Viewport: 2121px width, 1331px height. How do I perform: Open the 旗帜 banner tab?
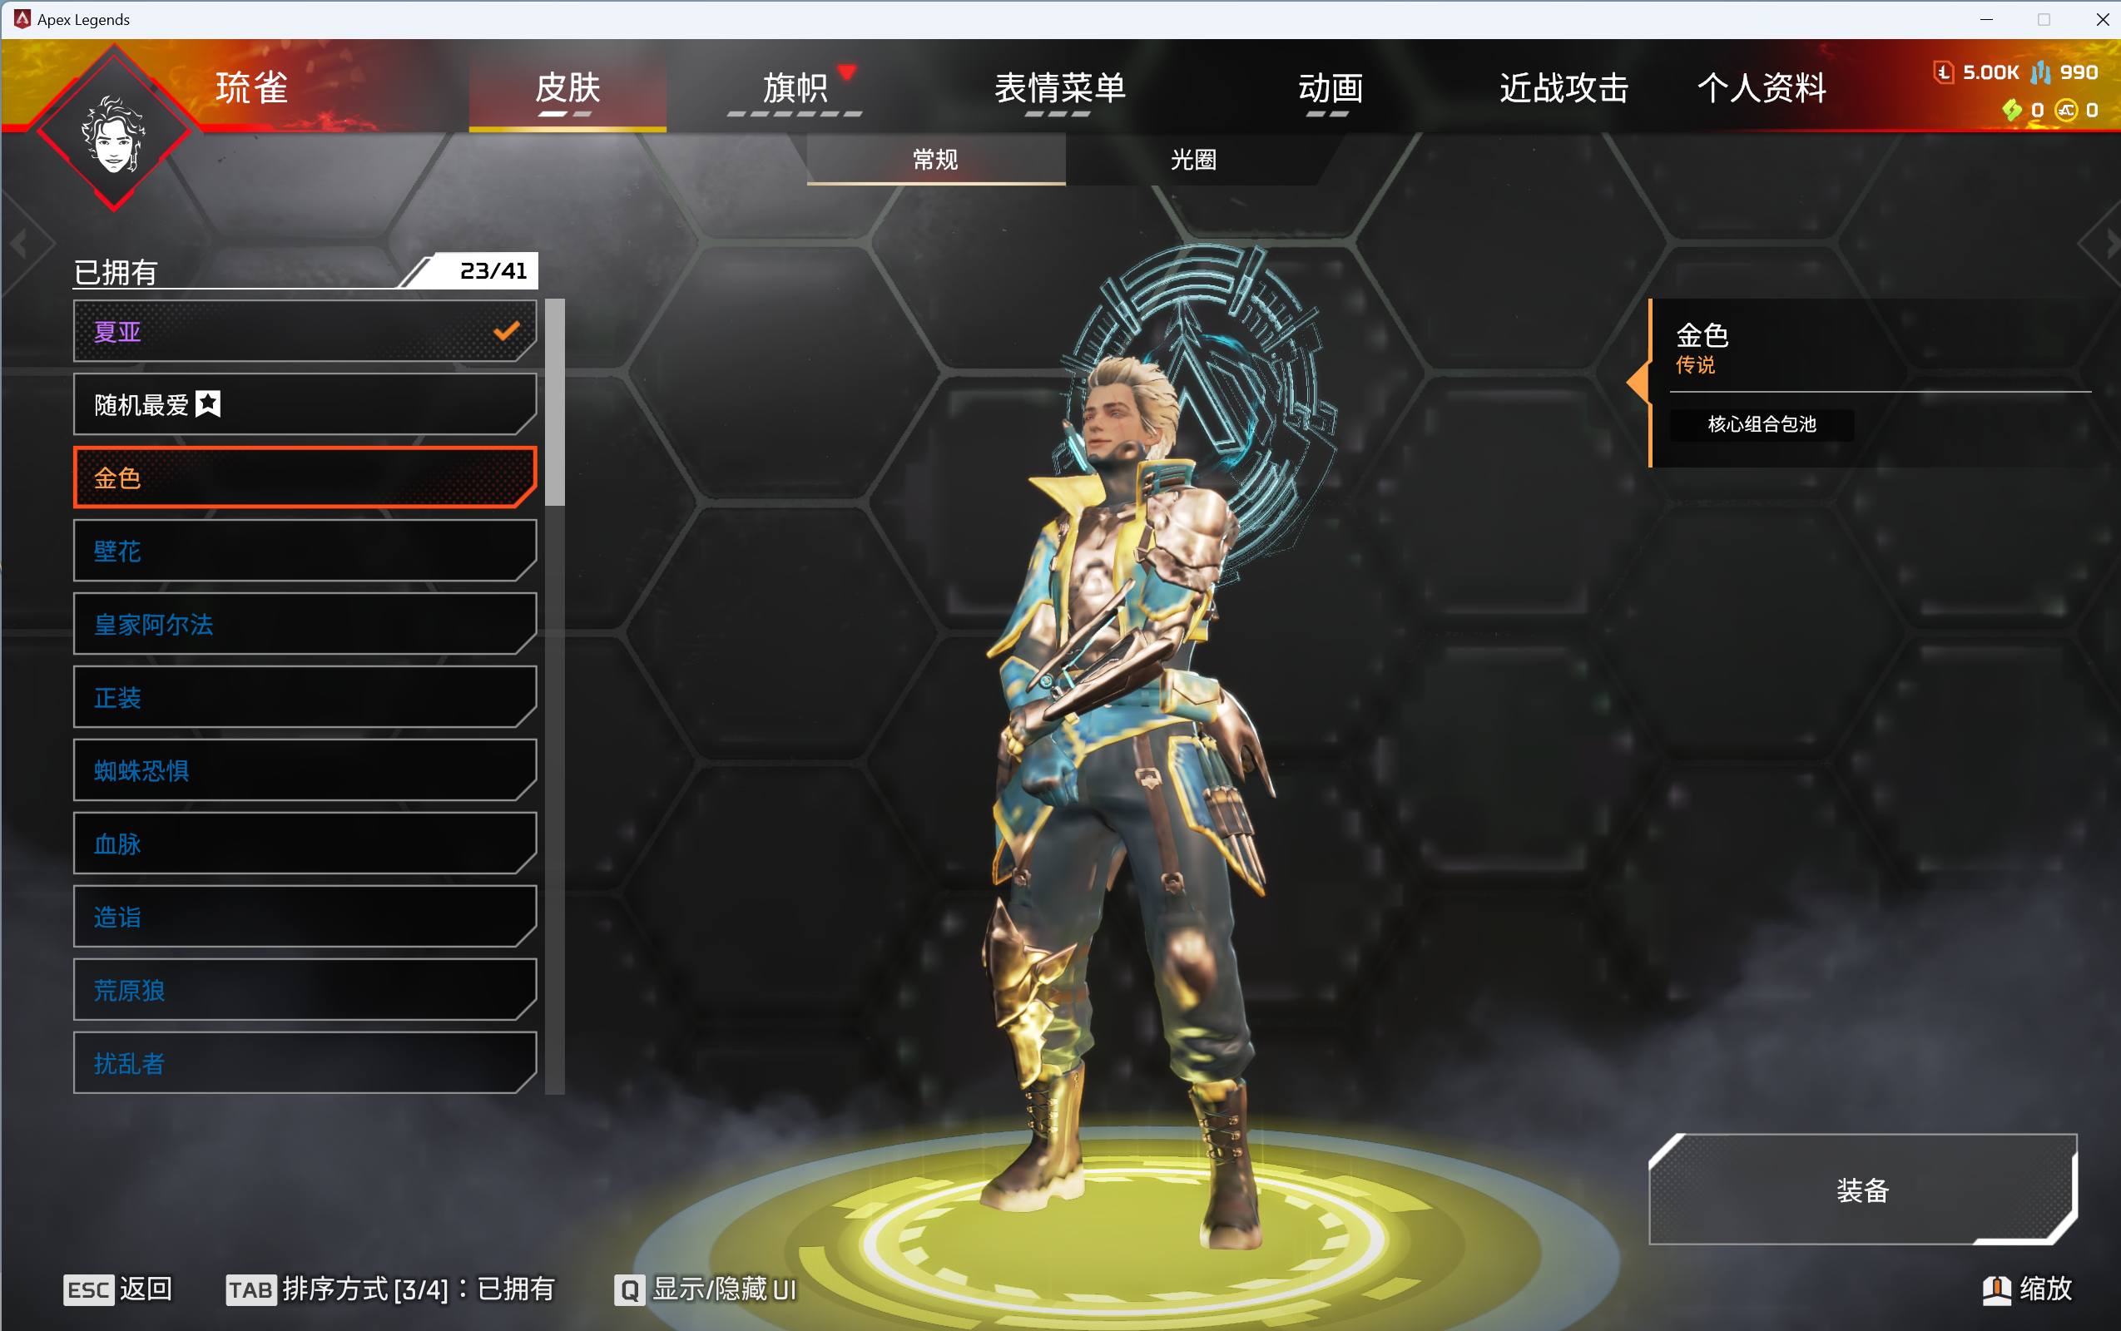coord(795,88)
